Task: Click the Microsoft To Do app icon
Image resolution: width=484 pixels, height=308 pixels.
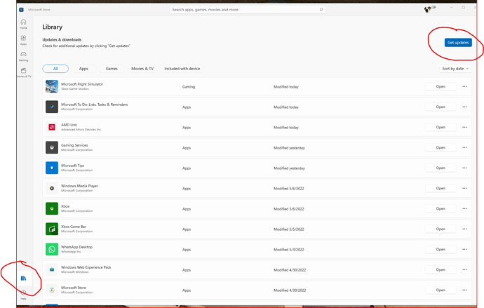Action: pyautogui.click(x=52, y=107)
